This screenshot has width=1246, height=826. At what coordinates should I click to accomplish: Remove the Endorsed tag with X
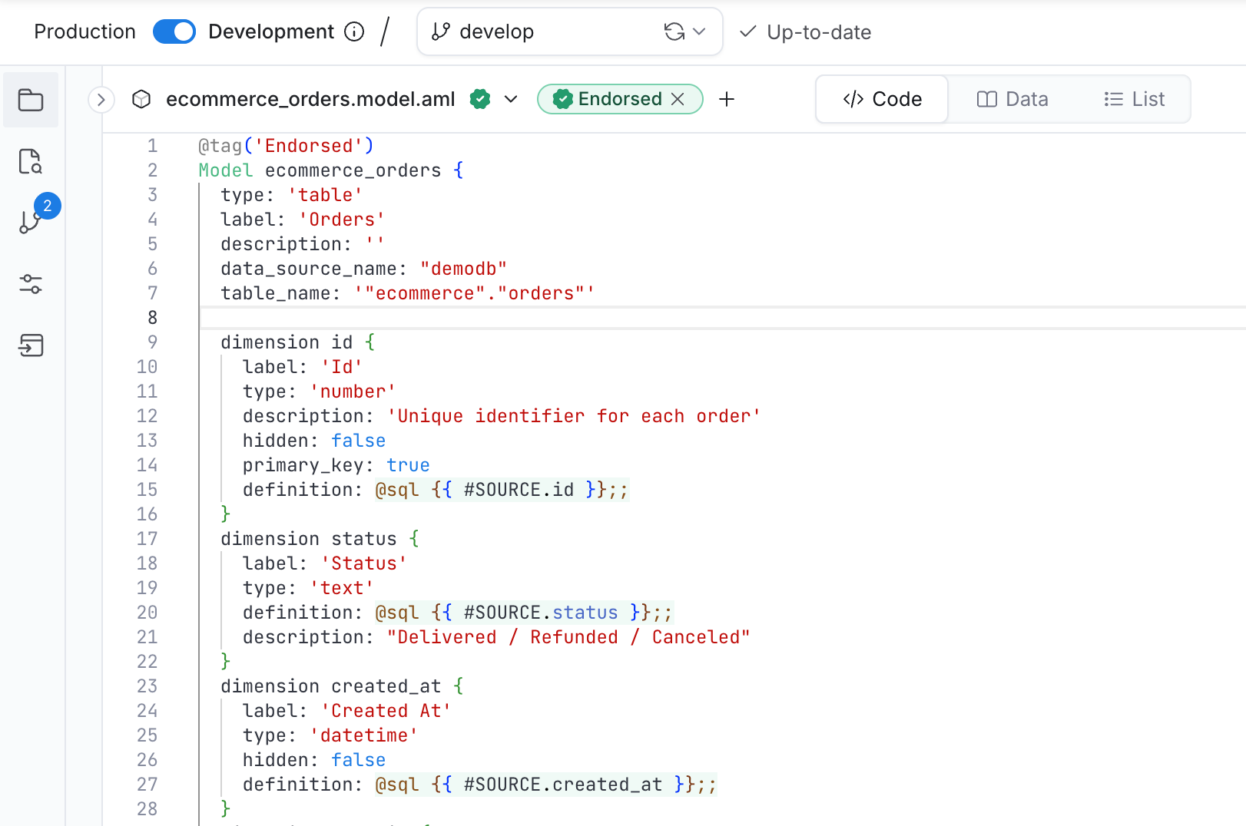[678, 99]
